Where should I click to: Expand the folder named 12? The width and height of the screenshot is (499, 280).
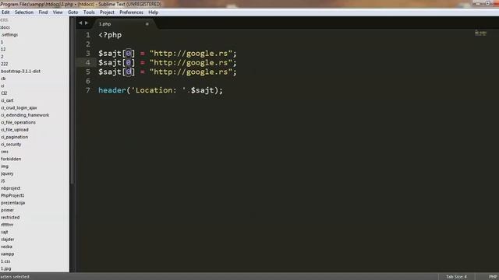[3, 50]
